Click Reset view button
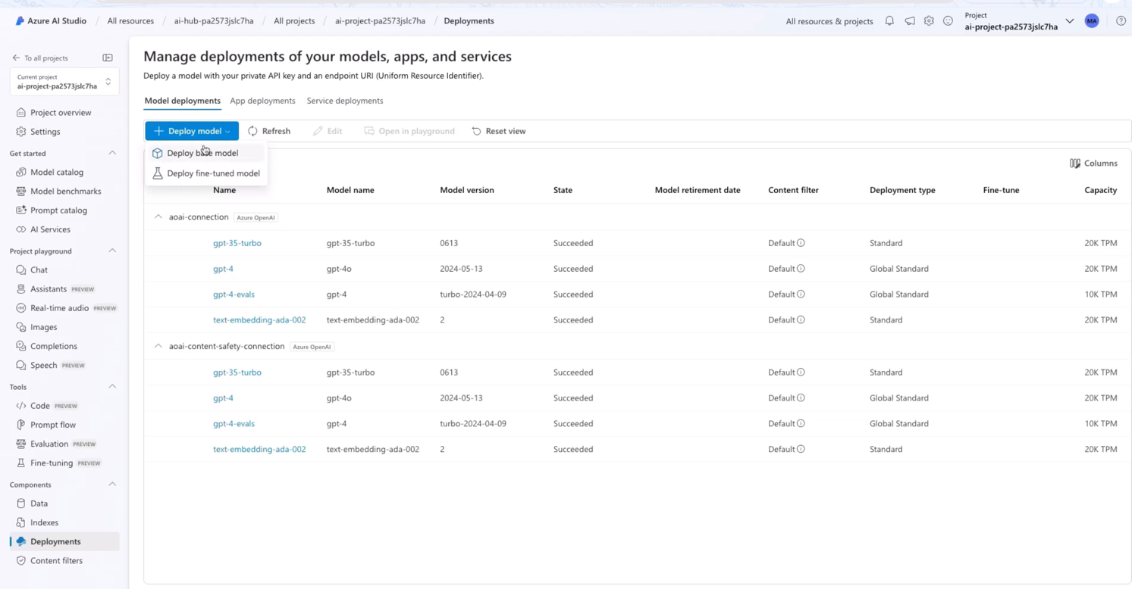 tap(499, 131)
